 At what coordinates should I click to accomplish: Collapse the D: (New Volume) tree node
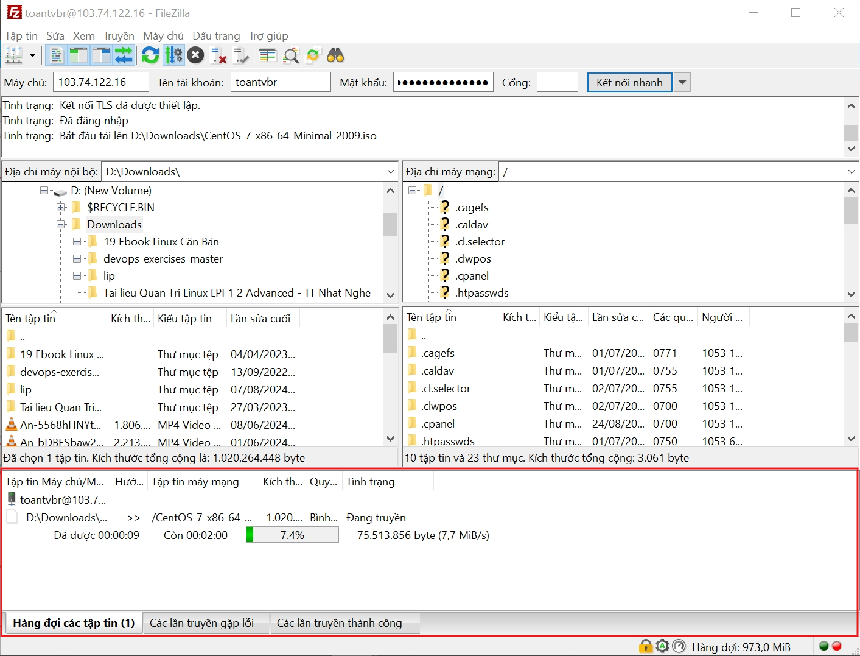point(44,191)
